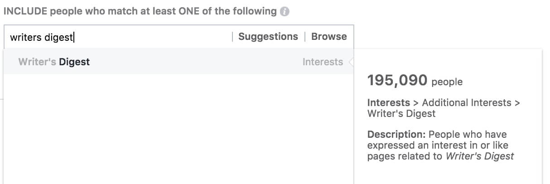550x184 pixels.
Task: Open the Browse targeting menu
Action: click(329, 37)
